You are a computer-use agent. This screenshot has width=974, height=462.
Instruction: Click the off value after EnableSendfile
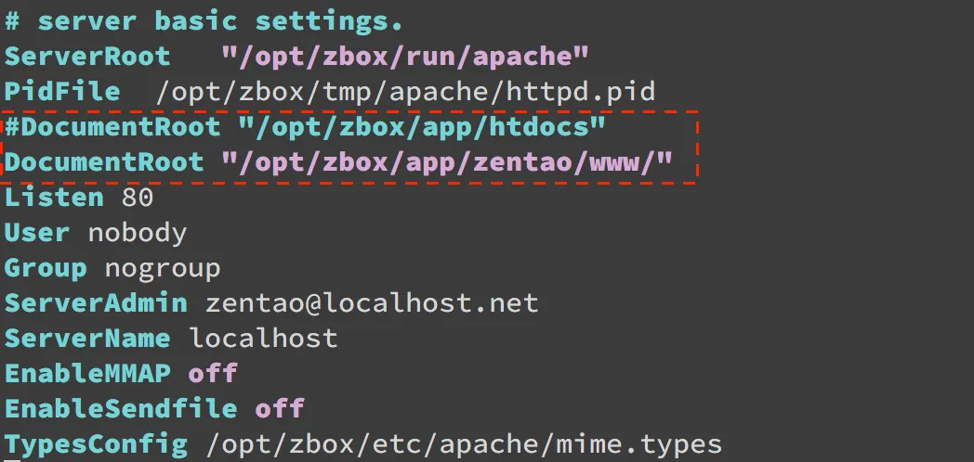click(280, 409)
